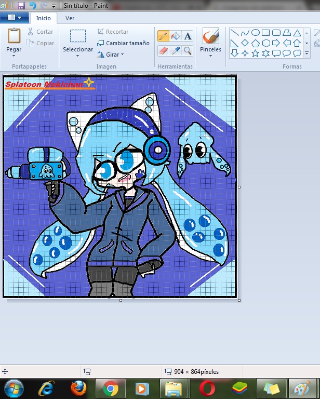This screenshot has height=404, width=320.
Task: Pick the Five-point star shape
Action: pyautogui.click(x=256, y=53)
